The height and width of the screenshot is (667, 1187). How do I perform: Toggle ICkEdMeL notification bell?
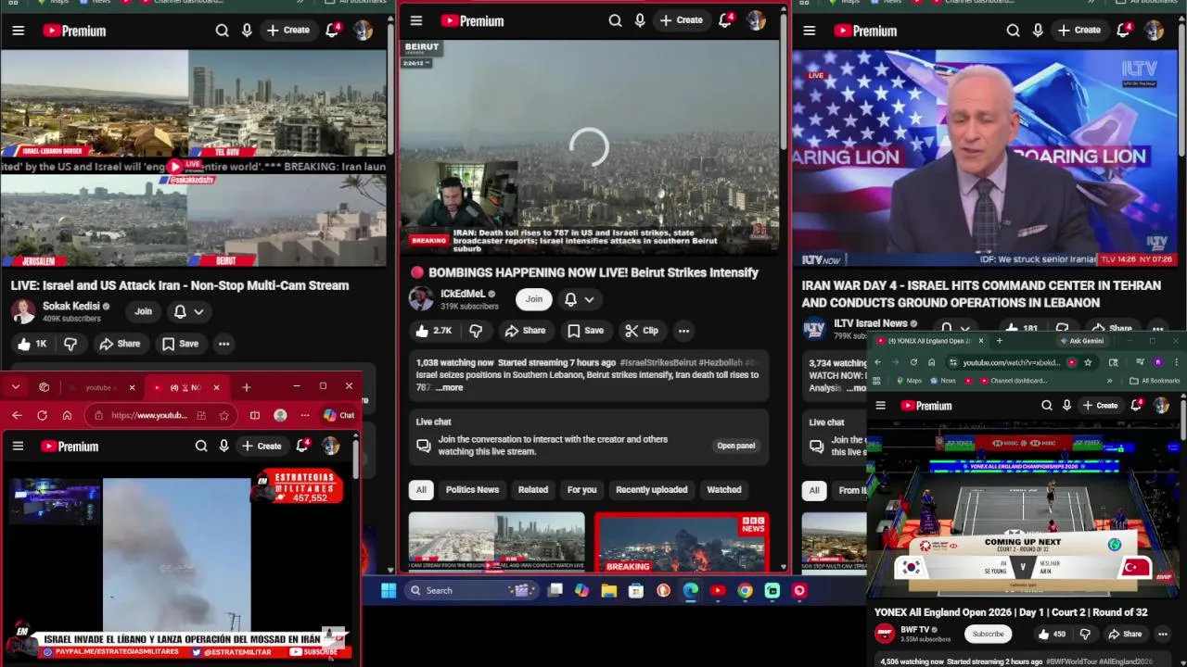click(x=571, y=299)
